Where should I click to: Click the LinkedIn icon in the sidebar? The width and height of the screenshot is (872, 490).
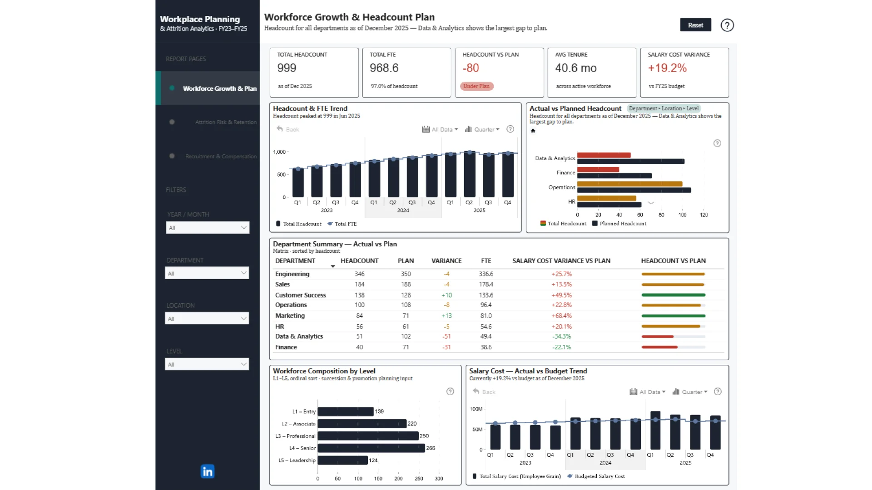[x=208, y=471]
